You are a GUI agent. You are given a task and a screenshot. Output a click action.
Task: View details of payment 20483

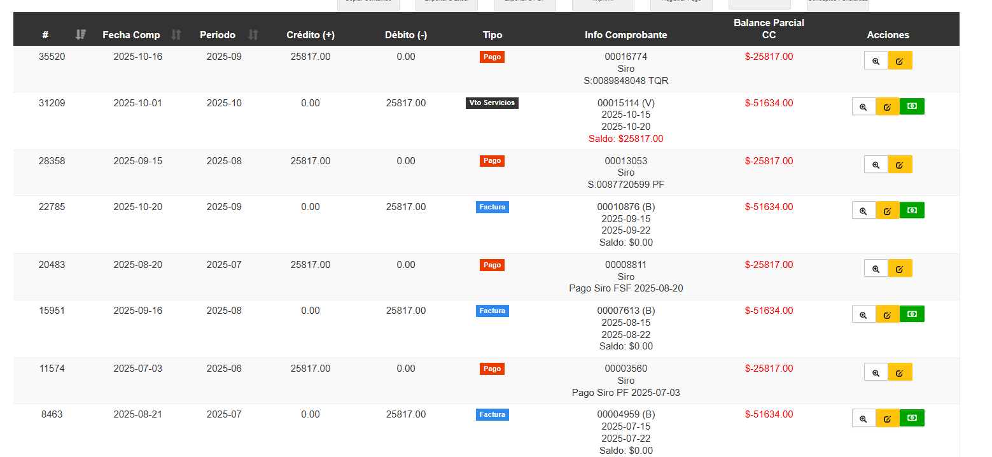(x=876, y=268)
